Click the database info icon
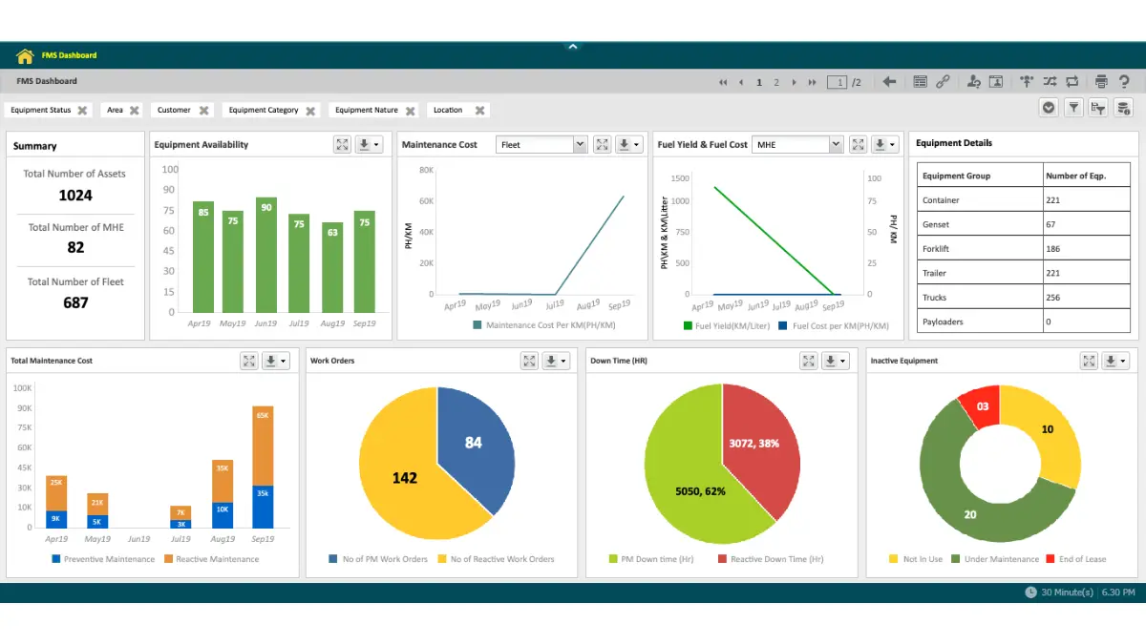The width and height of the screenshot is (1146, 644). (1124, 108)
